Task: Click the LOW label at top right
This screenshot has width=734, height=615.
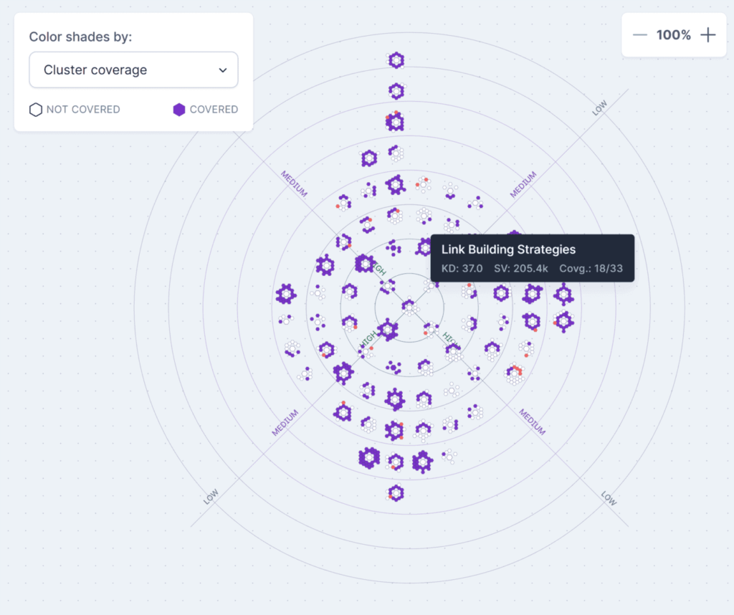Action: [599, 108]
